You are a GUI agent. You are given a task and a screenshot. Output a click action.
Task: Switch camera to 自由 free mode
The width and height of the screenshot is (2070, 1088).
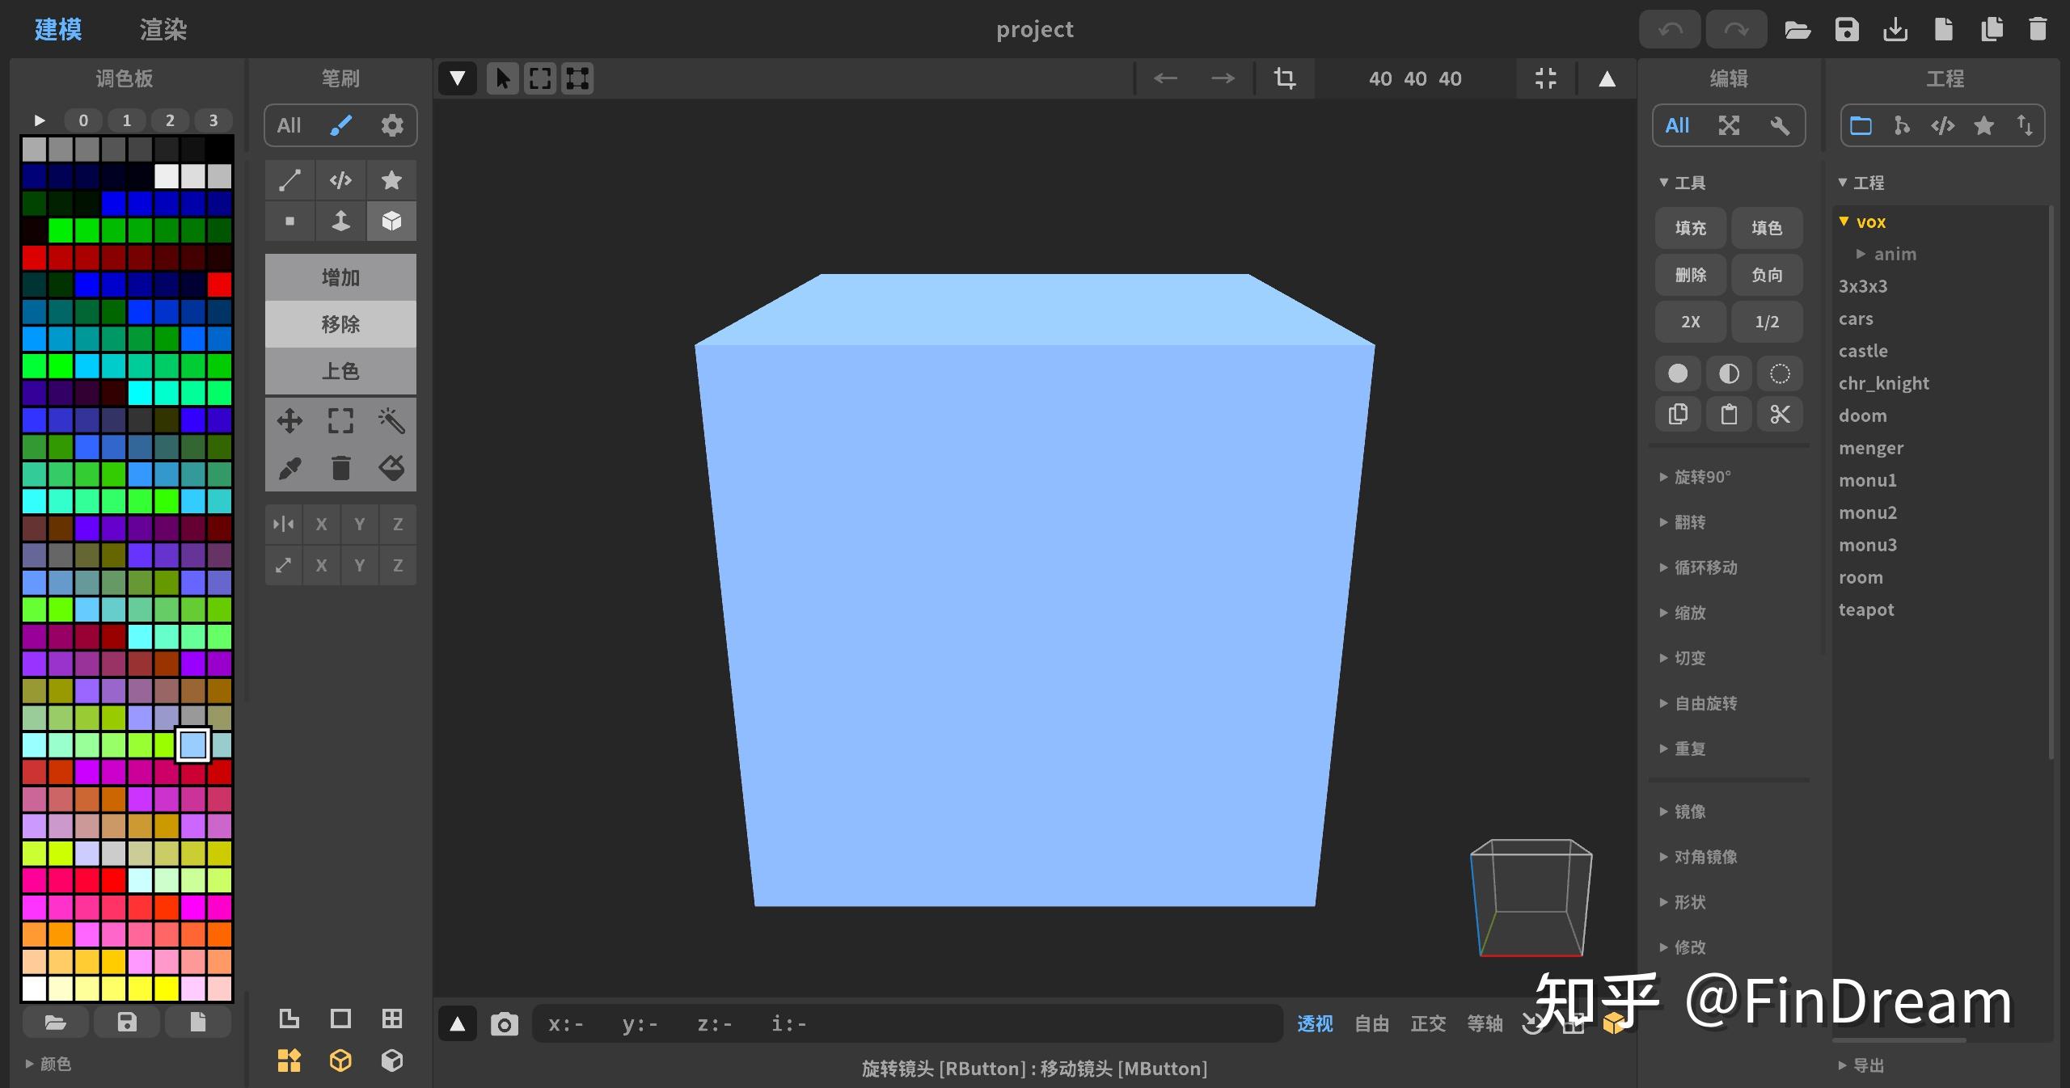tap(1371, 1024)
